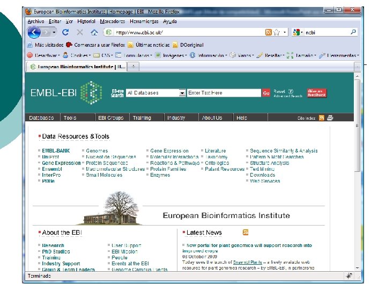
Task: Click RSS icon beside Latest News
Action: tap(246, 233)
